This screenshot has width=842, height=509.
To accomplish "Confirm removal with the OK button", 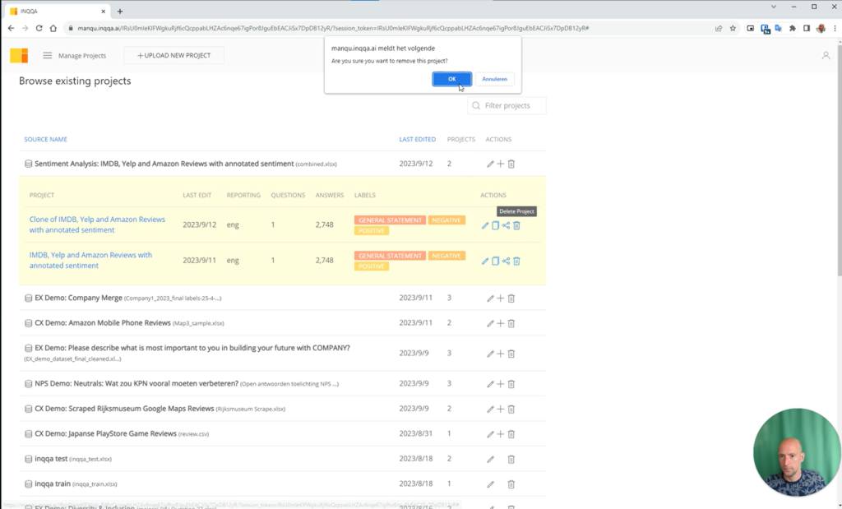I will point(451,79).
